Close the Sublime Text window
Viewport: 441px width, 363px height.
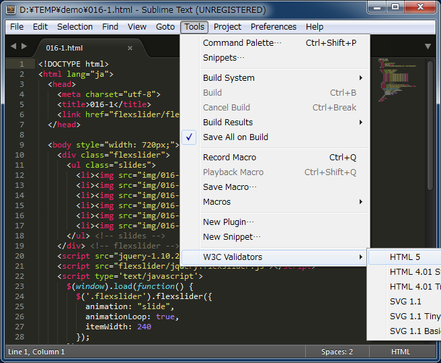tap(420, 7)
